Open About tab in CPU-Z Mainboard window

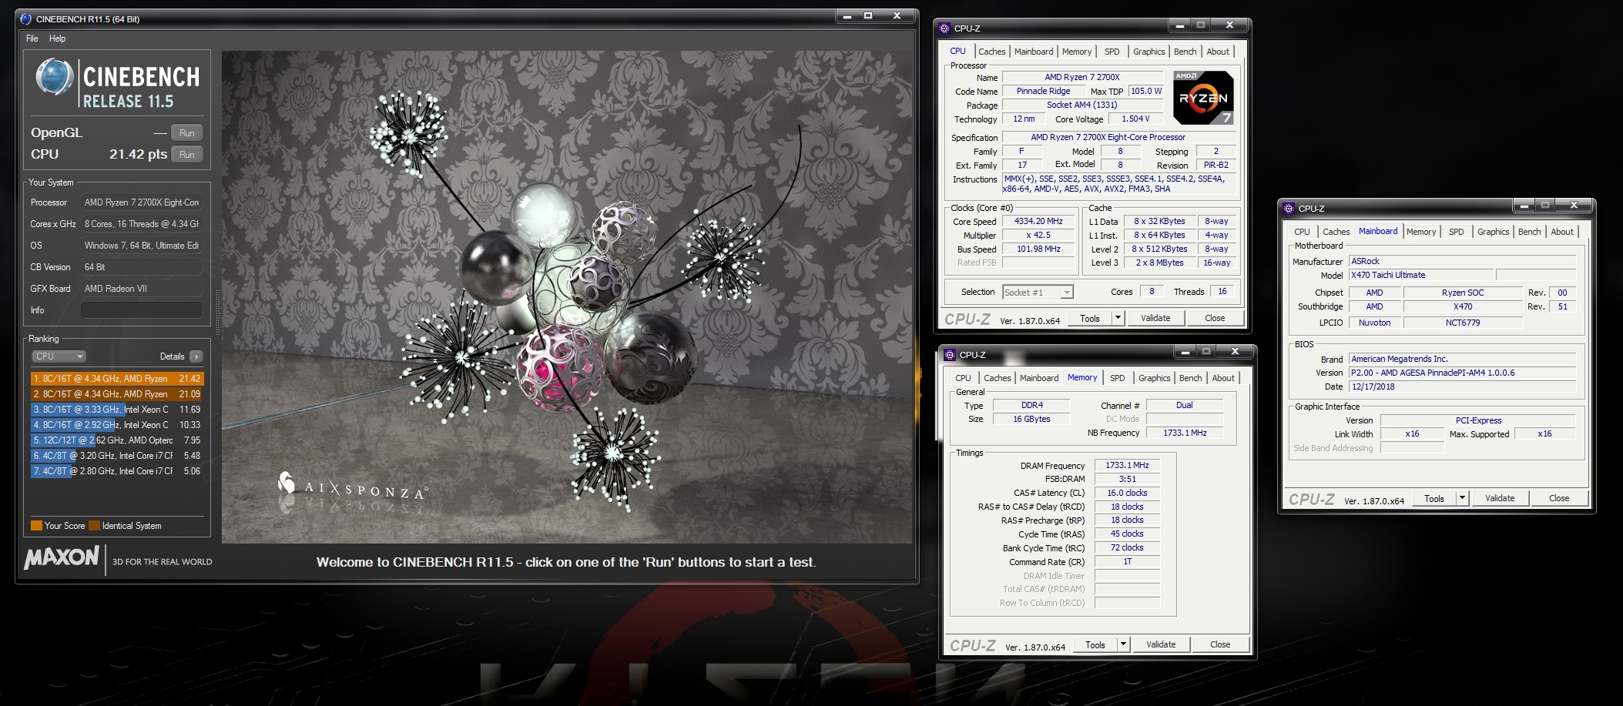pos(1561,232)
